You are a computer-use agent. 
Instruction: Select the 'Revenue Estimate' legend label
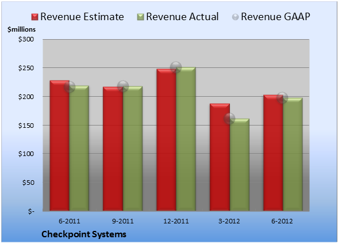click(82, 17)
